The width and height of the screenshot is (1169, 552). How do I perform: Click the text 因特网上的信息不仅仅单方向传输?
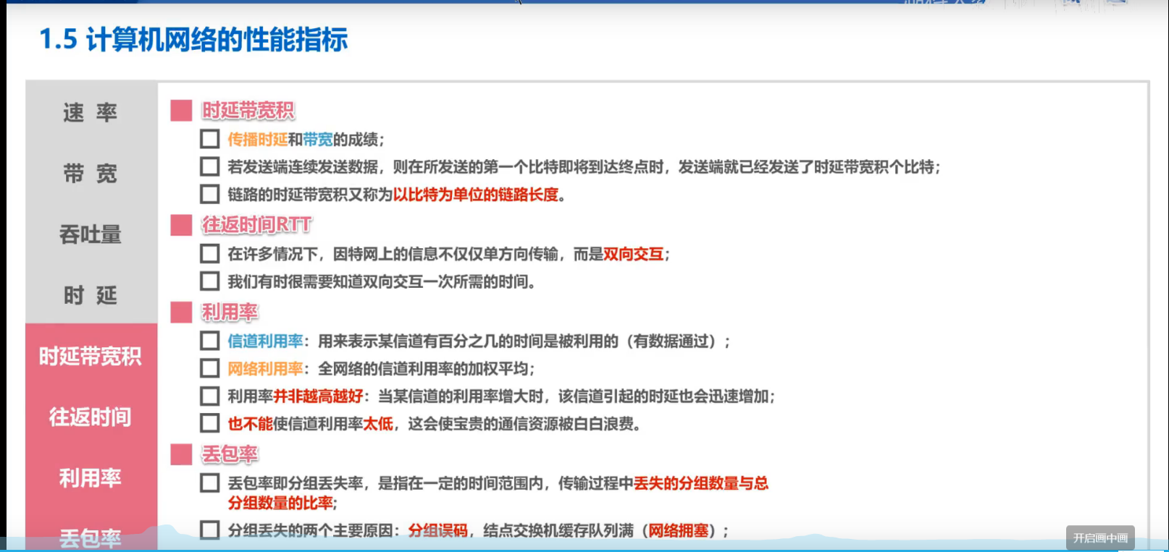pyautogui.click(x=445, y=254)
